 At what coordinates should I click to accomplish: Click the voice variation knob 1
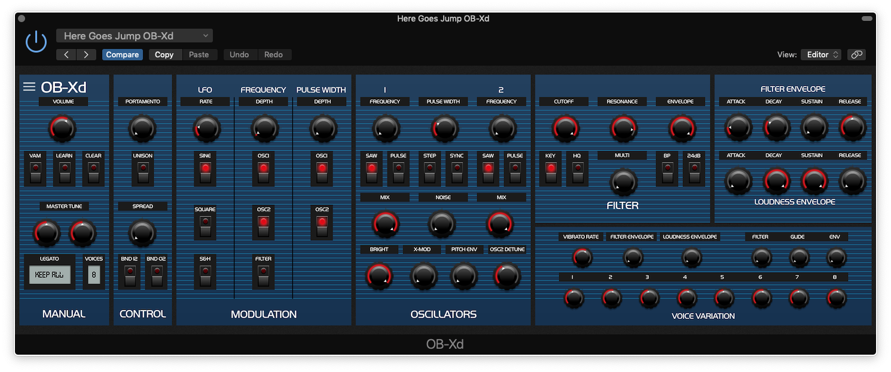click(574, 298)
